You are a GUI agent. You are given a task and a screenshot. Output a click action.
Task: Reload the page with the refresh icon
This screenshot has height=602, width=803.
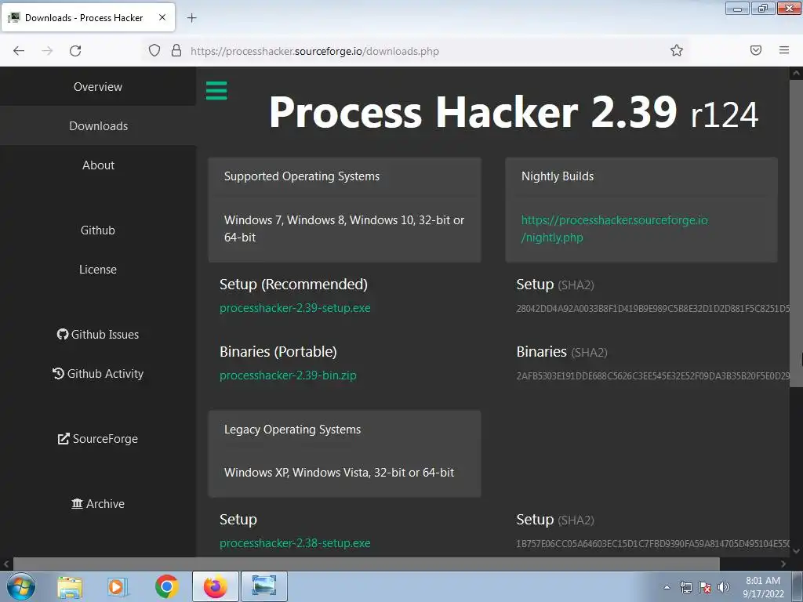click(75, 51)
